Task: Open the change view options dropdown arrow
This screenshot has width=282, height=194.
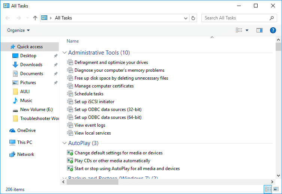Action: coord(247,30)
